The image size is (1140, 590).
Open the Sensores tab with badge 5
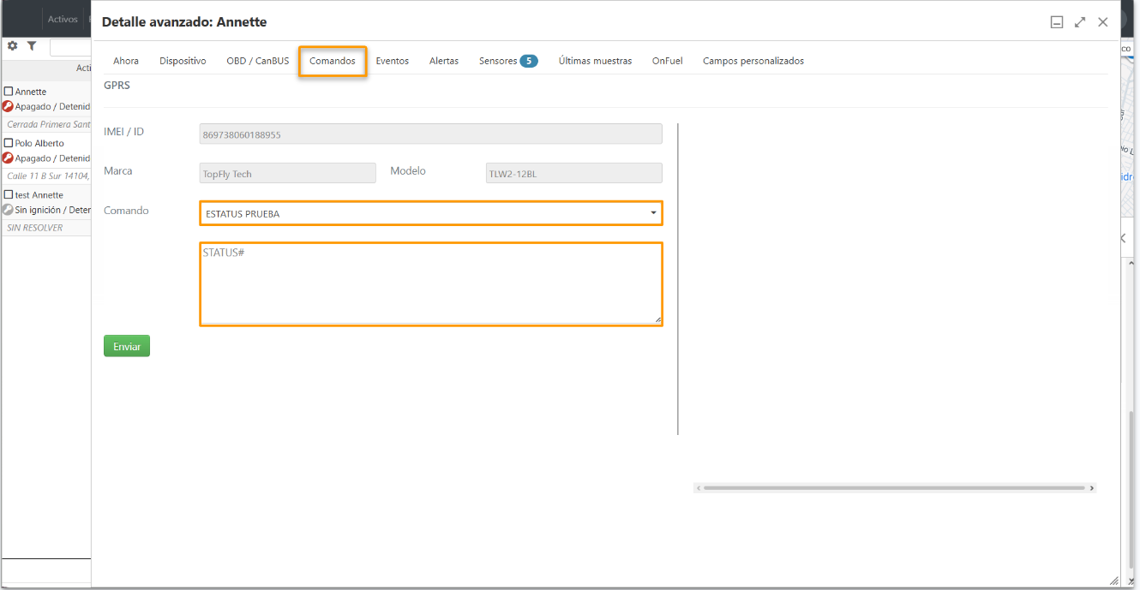pyautogui.click(x=508, y=61)
